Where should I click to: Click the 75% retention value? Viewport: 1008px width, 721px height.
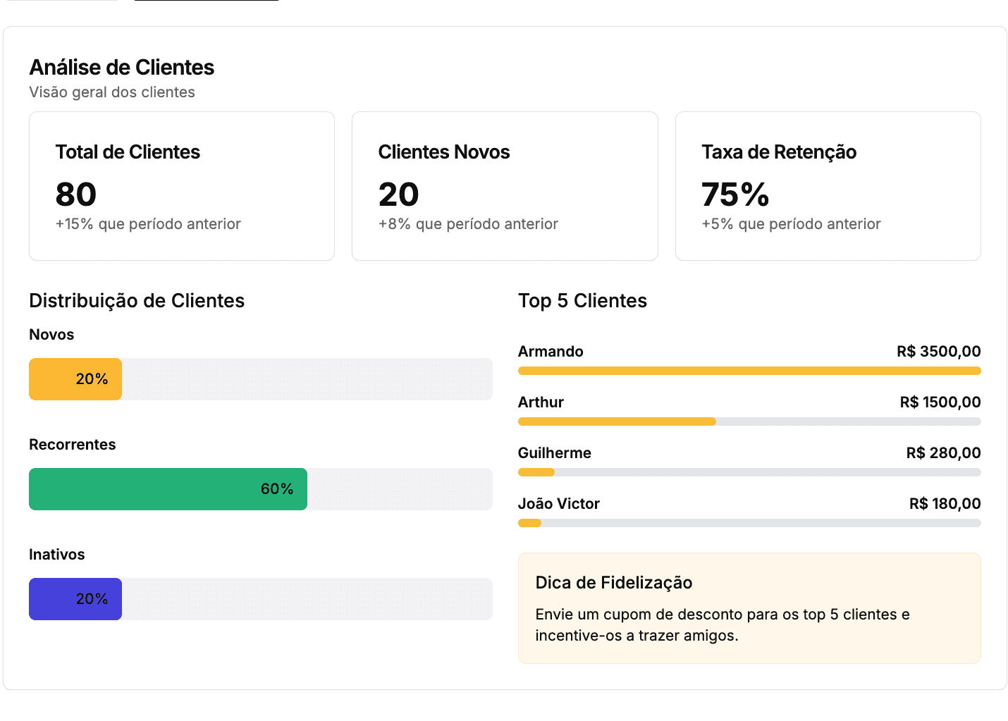(x=735, y=195)
